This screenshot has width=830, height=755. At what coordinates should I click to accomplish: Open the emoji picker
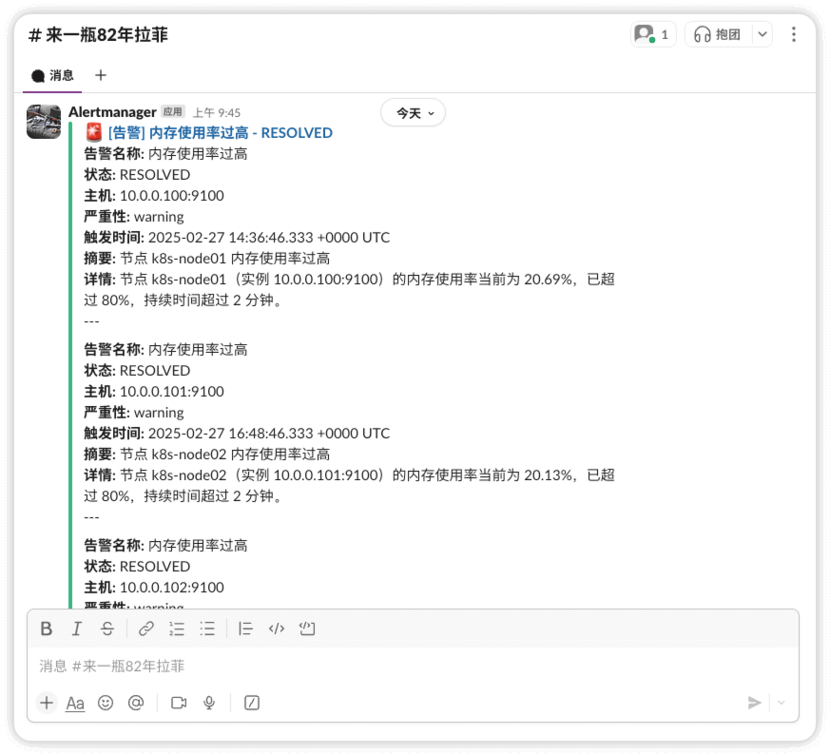click(x=106, y=703)
